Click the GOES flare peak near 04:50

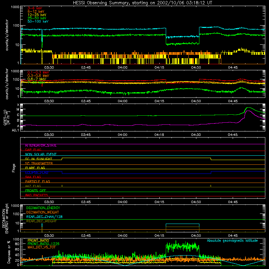click(248, 108)
